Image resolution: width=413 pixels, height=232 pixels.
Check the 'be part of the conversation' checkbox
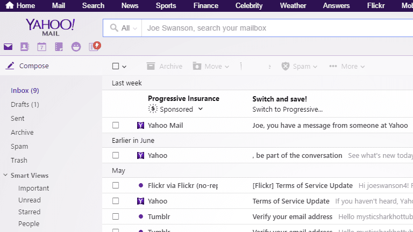116,155
